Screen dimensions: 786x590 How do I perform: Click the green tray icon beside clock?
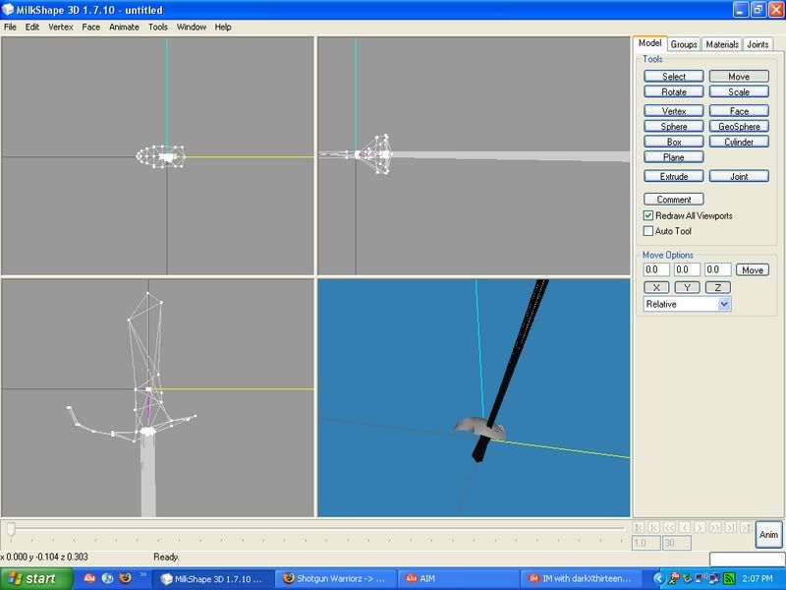[729, 578]
